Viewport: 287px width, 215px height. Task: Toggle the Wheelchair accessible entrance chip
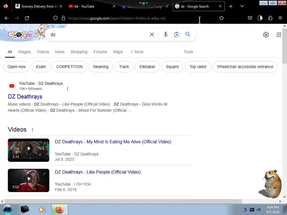245,67
